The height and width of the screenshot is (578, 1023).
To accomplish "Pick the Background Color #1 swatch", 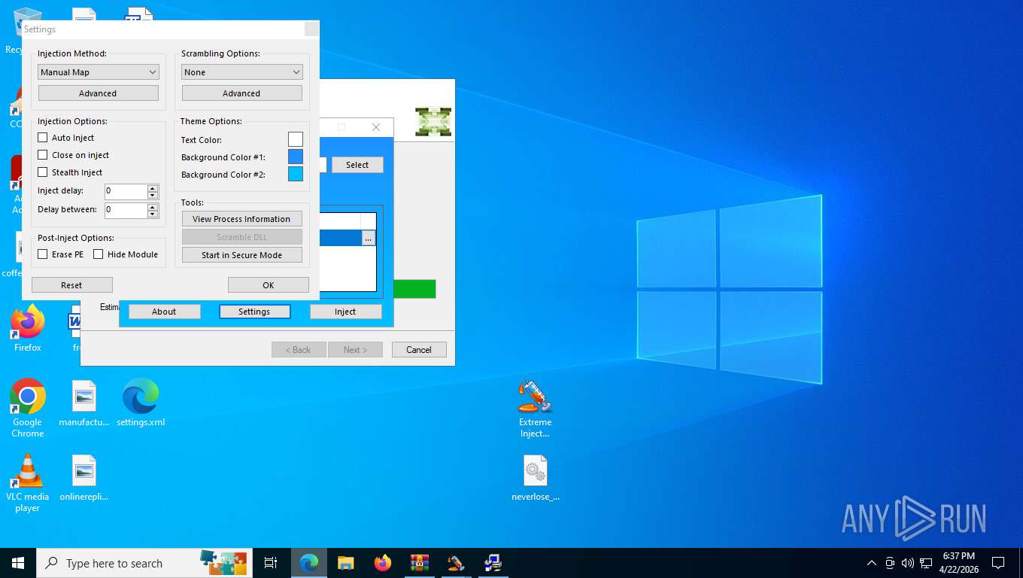I will (296, 157).
